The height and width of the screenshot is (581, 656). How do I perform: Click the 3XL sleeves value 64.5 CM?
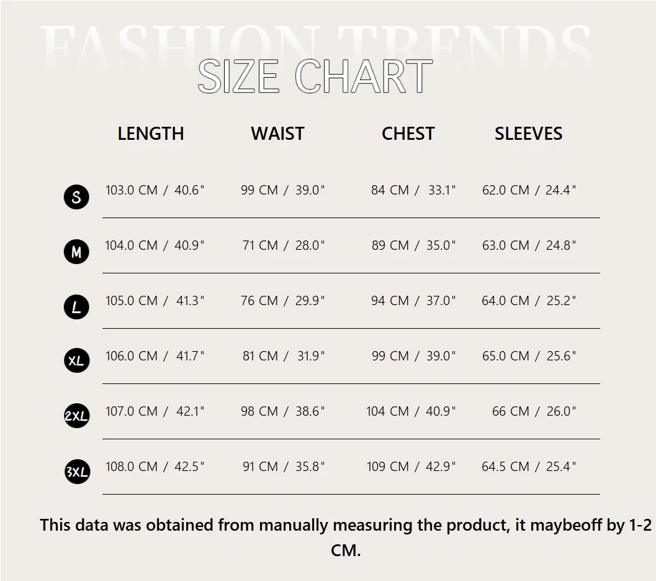(x=505, y=467)
